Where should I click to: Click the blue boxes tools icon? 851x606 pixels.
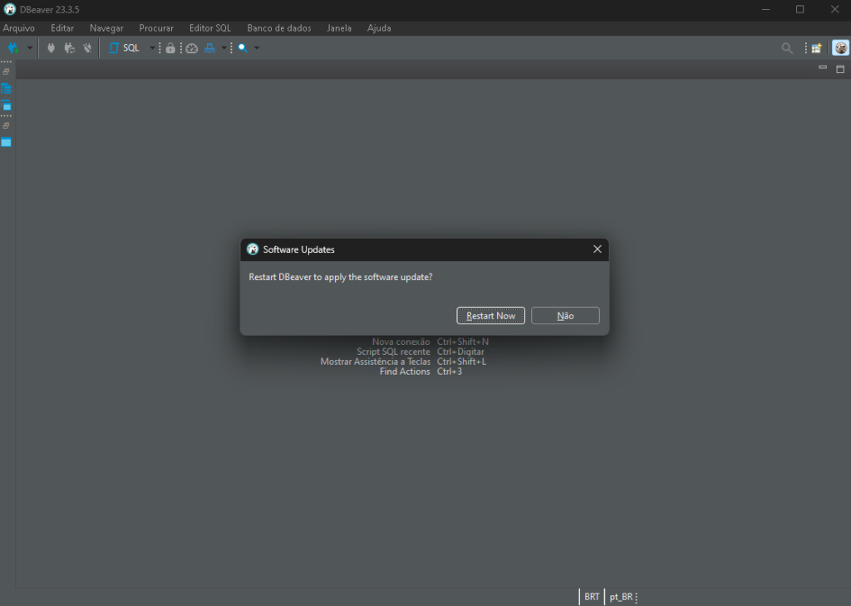pyautogui.click(x=209, y=48)
